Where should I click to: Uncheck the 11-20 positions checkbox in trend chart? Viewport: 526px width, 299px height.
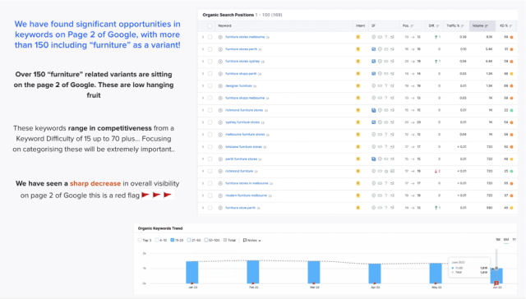pos(172,240)
